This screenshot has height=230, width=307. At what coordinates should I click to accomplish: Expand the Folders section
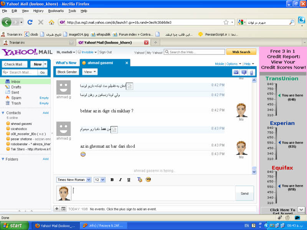(3, 159)
